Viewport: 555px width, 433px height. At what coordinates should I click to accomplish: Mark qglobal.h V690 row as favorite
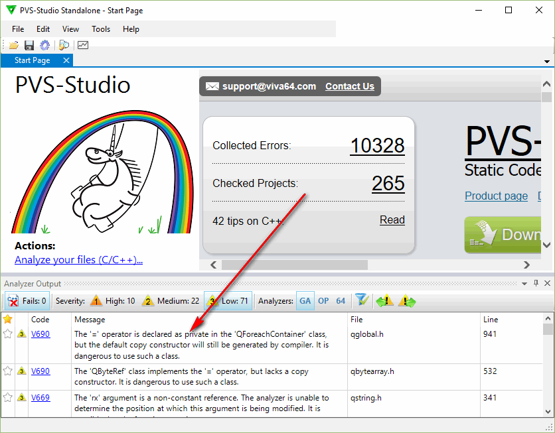coord(8,334)
